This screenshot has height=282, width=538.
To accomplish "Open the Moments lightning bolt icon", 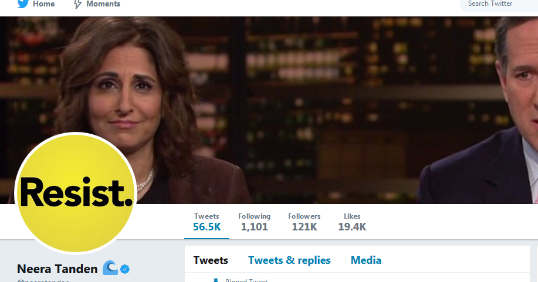I will (x=78, y=4).
